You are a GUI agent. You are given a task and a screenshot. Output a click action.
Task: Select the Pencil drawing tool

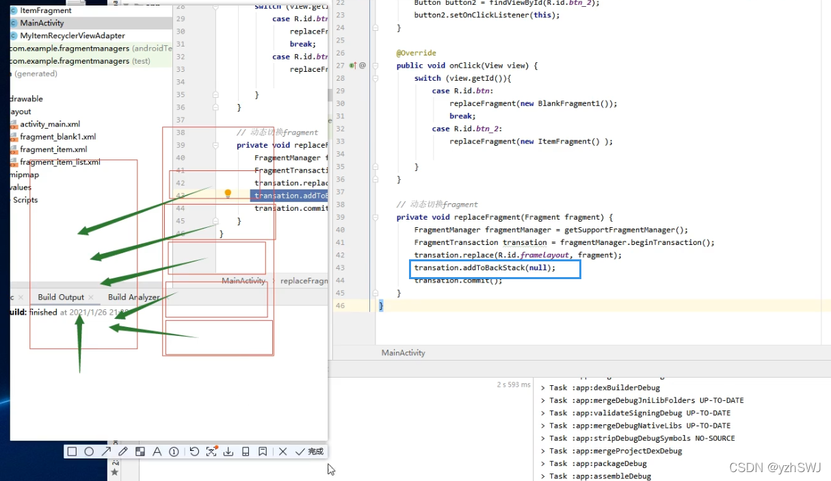(x=124, y=451)
